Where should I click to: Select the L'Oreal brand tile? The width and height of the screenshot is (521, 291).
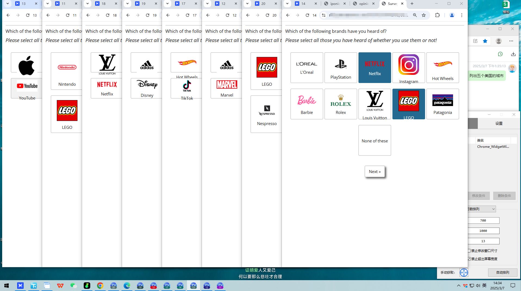(x=307, y=68)
